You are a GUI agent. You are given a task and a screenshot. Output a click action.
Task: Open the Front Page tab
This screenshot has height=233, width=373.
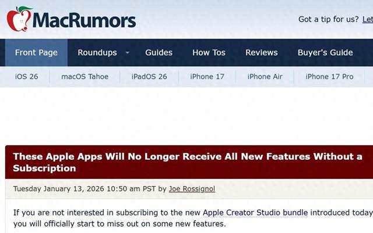(x=36, y=52)
